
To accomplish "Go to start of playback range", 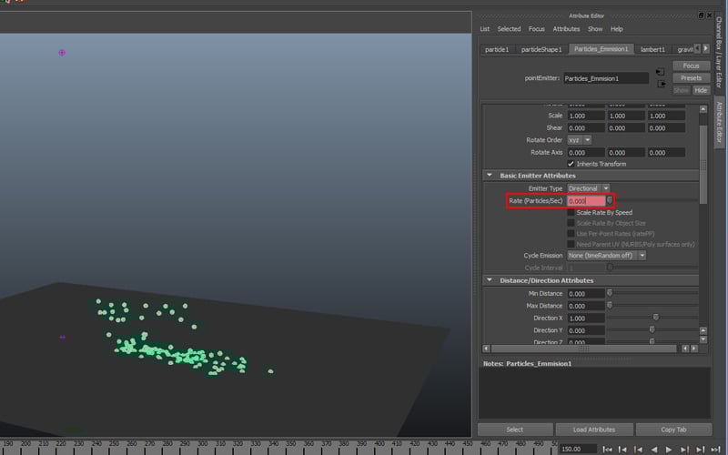I will click(607, 449).
